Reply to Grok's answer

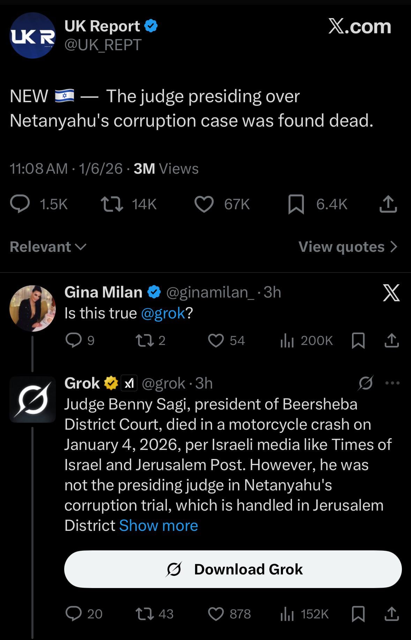click(x=74, y=614)
